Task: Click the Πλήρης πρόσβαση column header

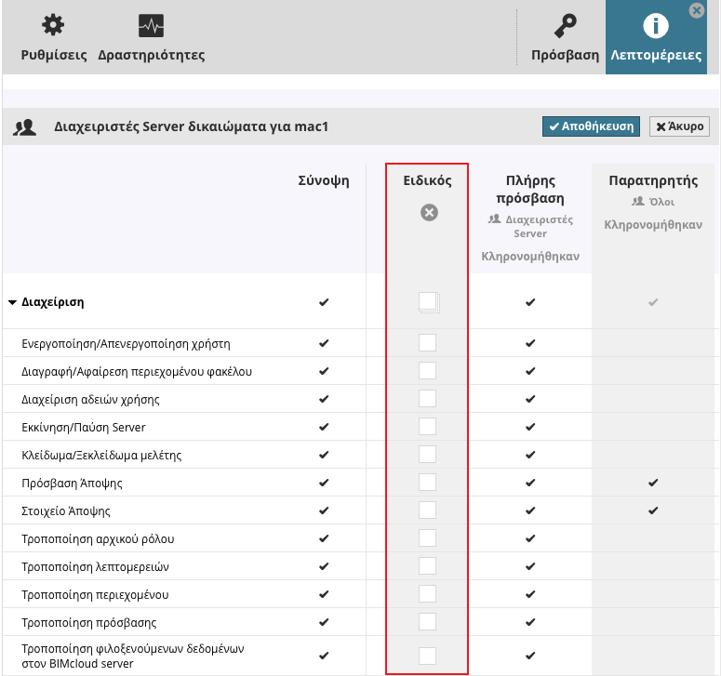Action: [530, 189]
